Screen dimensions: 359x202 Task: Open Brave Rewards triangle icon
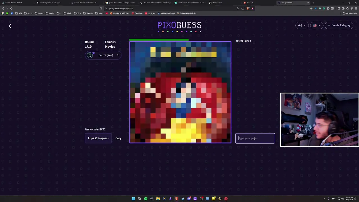pyautogui.click(x=252, y=8)
